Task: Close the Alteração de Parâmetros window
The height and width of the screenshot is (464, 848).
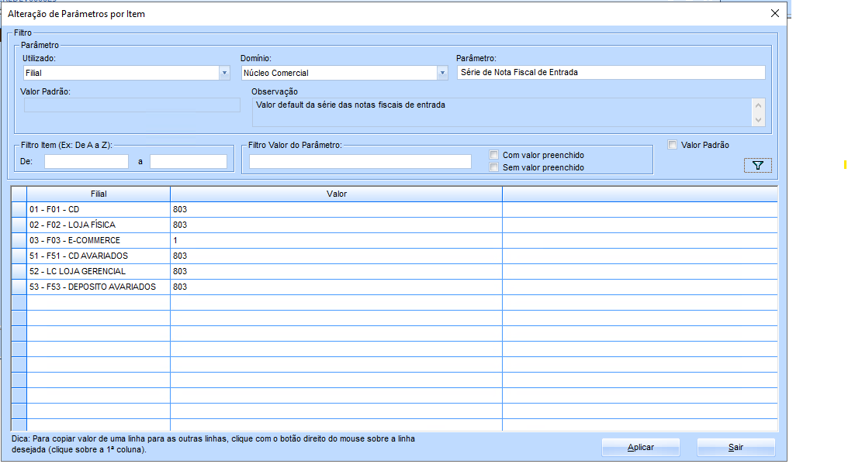Action: tap(774, 13)
